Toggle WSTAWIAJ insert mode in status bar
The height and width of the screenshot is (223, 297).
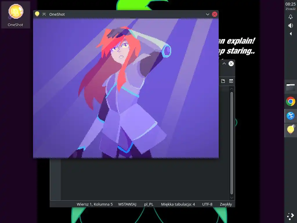click(127, 204)
